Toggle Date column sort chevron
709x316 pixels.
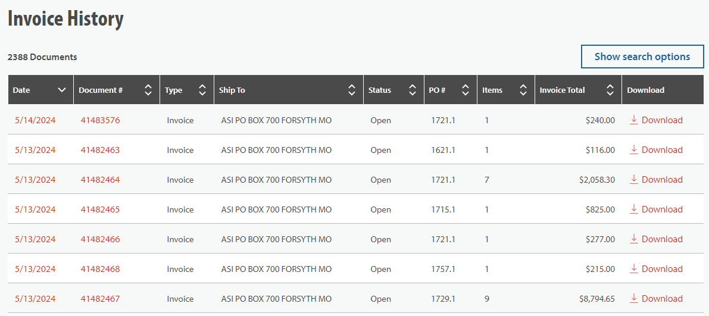(x=62, y=90)
